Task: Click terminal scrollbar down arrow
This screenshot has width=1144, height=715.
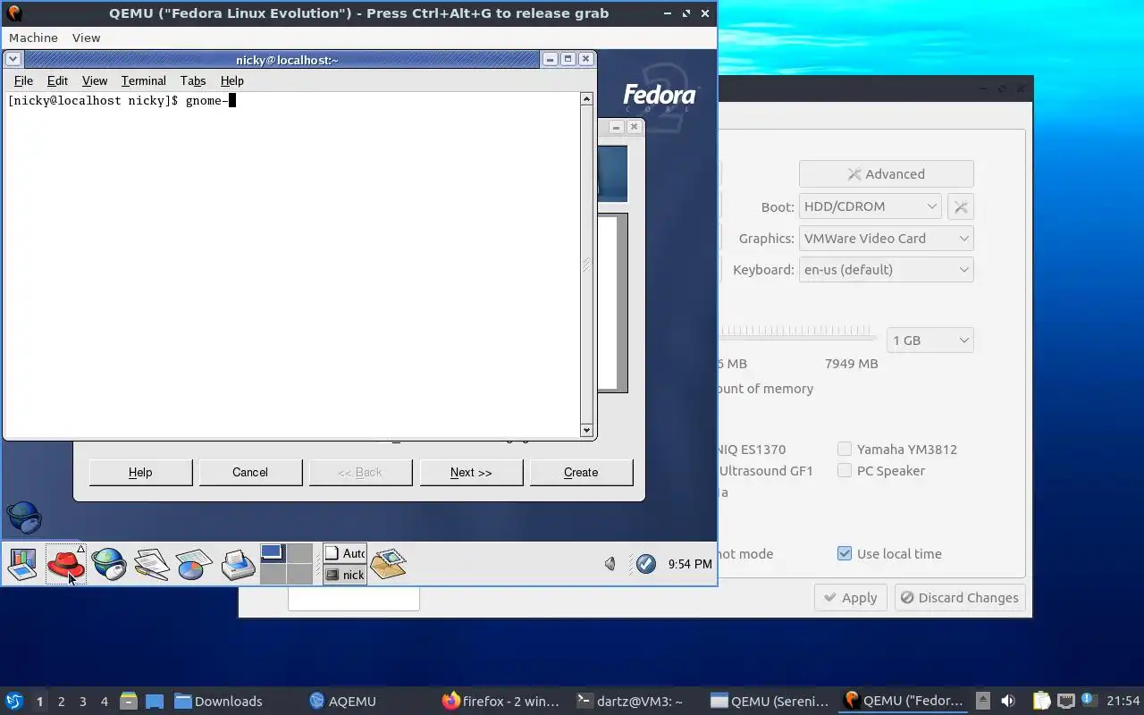Action: pyautogui.click(x=586, y=430)
